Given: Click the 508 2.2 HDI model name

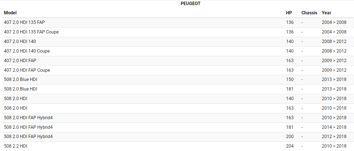Looking at the screenshot, I should click(16, 146).
